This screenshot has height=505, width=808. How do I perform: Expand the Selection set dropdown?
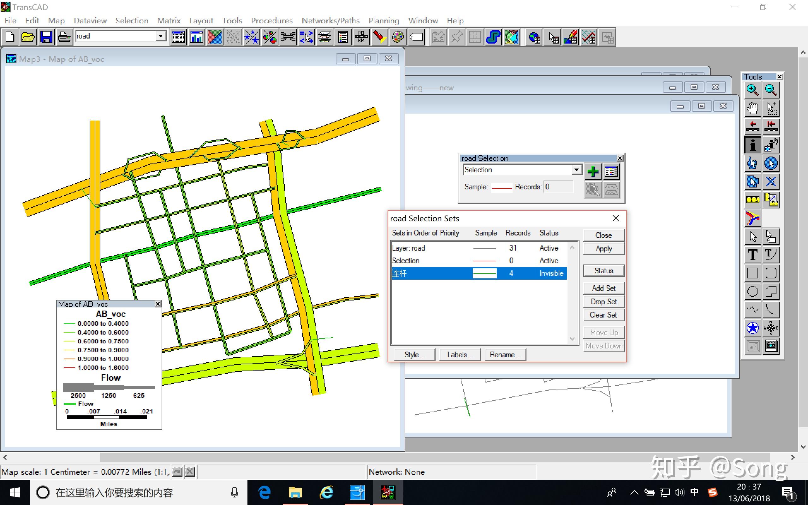(x=576, y=170)
